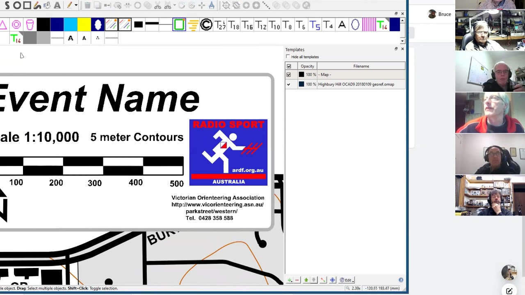Select the T27 text symbol

(x=220, y=25)
